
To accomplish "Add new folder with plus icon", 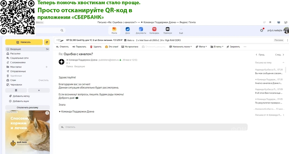I will (47, 67).
